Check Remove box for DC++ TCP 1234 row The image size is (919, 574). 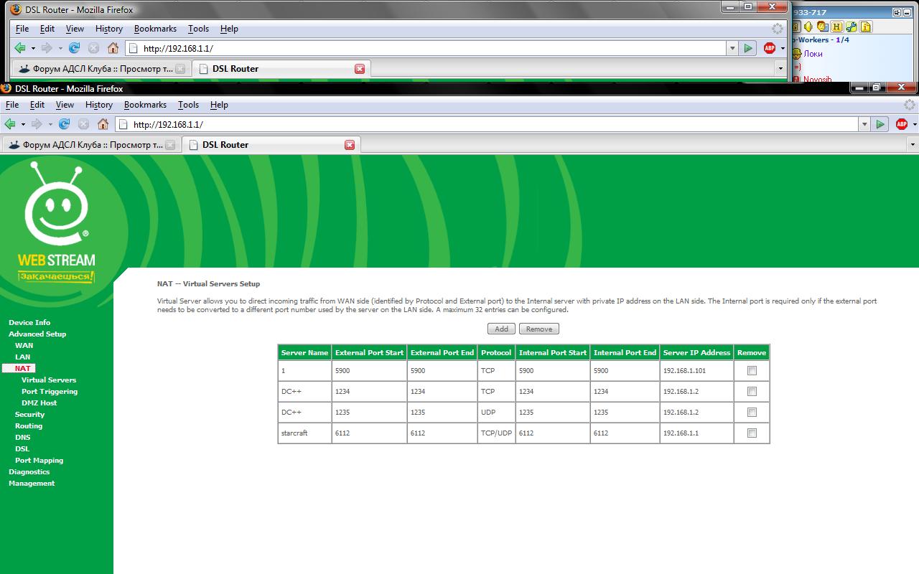pyautogui.click(x=752, y=392)
